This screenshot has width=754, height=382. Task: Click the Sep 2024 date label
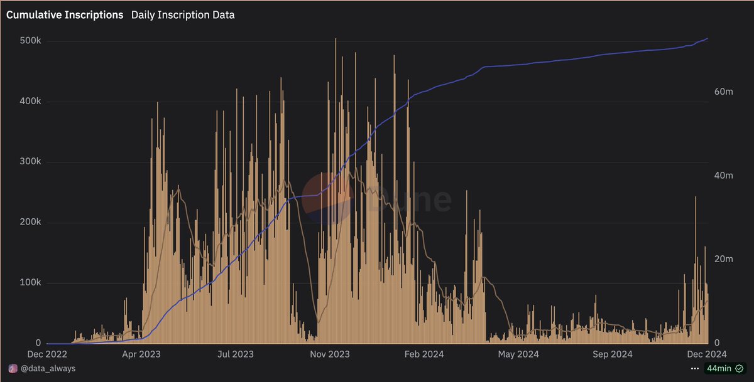[x=612, y=354]
